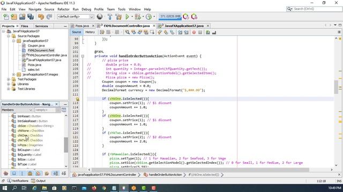The image size is (343, 192).
Task: Click the Redo arrow icon
Action: tap(49, 17)
